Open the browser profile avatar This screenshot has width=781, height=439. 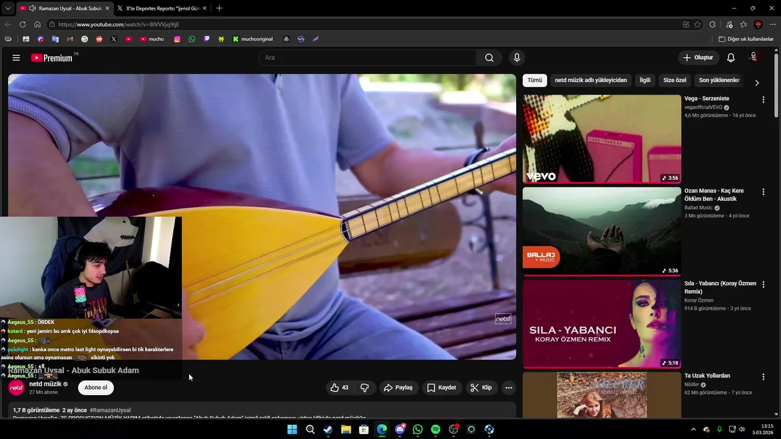(758, 24)
